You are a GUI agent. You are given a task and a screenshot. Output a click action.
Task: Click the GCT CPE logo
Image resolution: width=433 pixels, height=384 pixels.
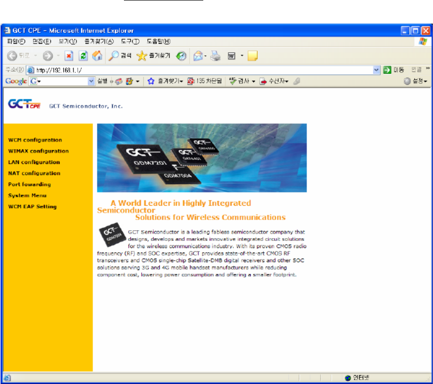(x=24, y=104)
